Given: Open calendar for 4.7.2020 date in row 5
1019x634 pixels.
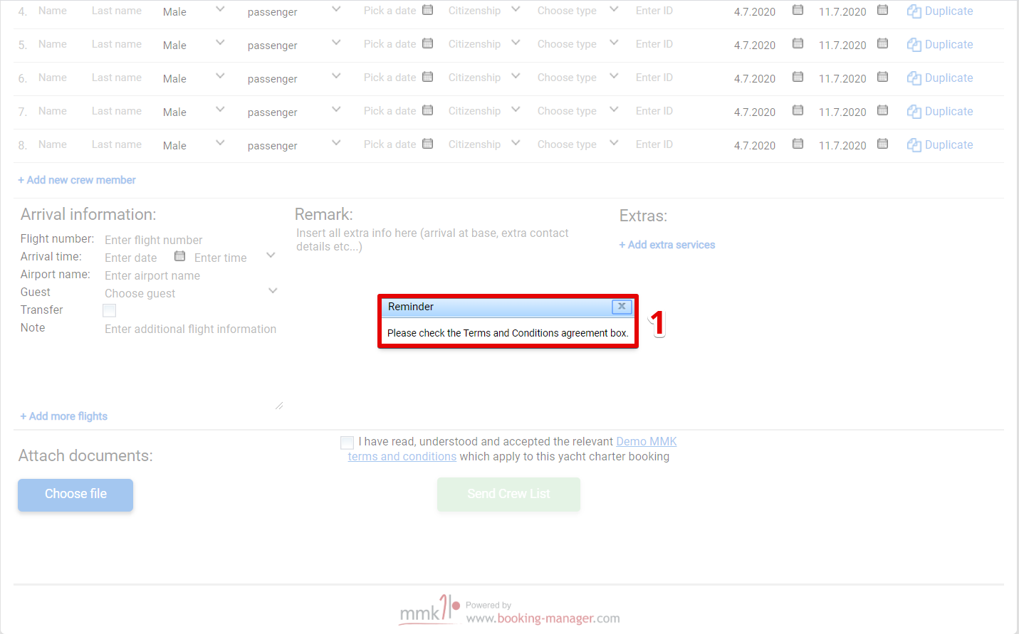Looking at the screenshot, I should [x=798, y=43].
